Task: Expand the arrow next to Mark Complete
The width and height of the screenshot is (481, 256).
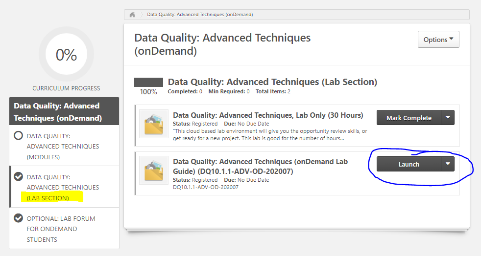Action: point(448,118)
